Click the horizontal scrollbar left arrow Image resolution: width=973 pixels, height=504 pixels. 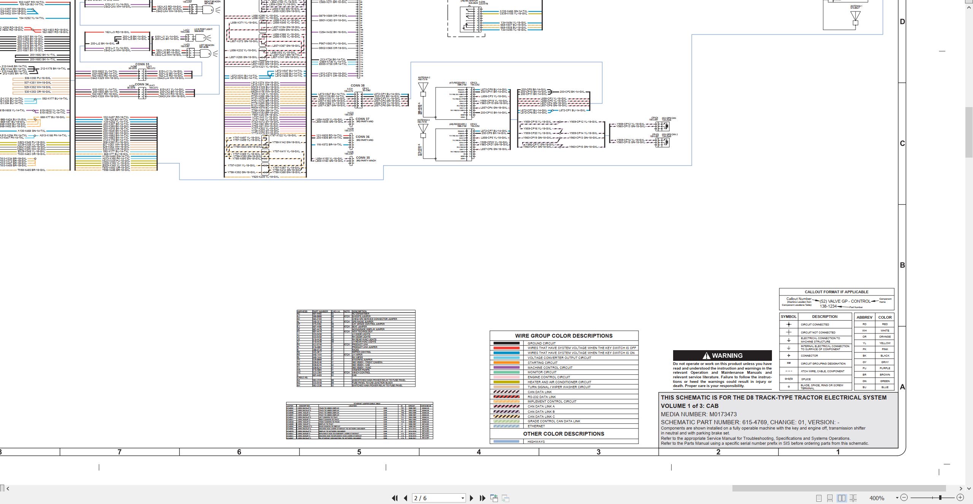coord(8,488)
